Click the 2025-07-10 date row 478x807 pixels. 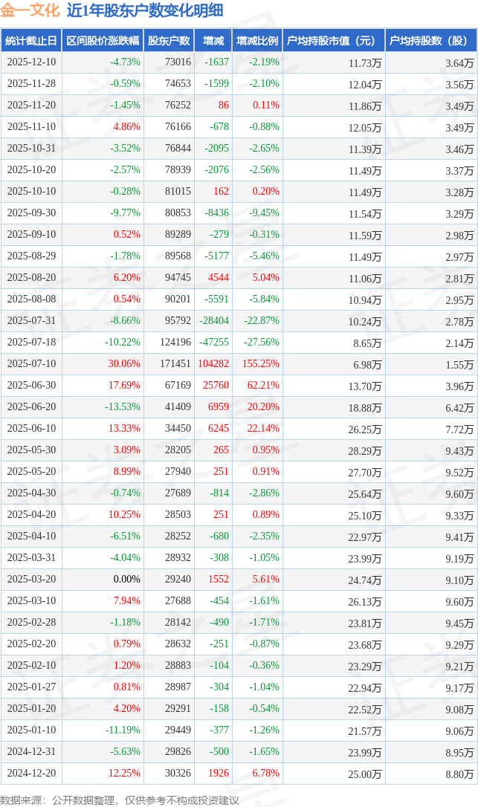tap(31, 364)
